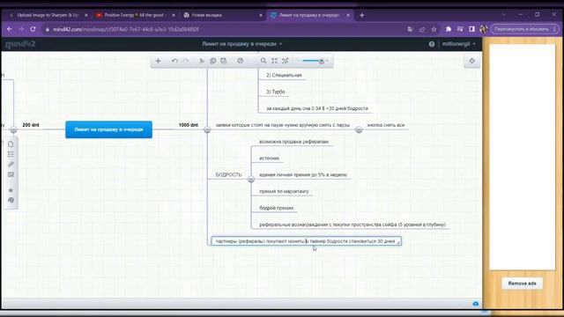Screen dimensions: 564x317
Task: Open the millionergil account dropdown
Action: pyautogui.click(x=458, y=44)
